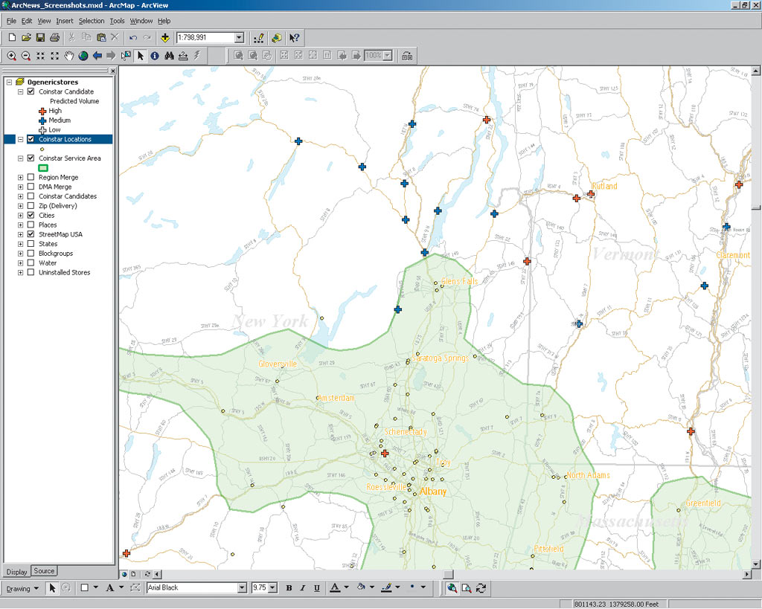Check the States layer box
This screenshot has width=762, height=609.
click(31, 244)
